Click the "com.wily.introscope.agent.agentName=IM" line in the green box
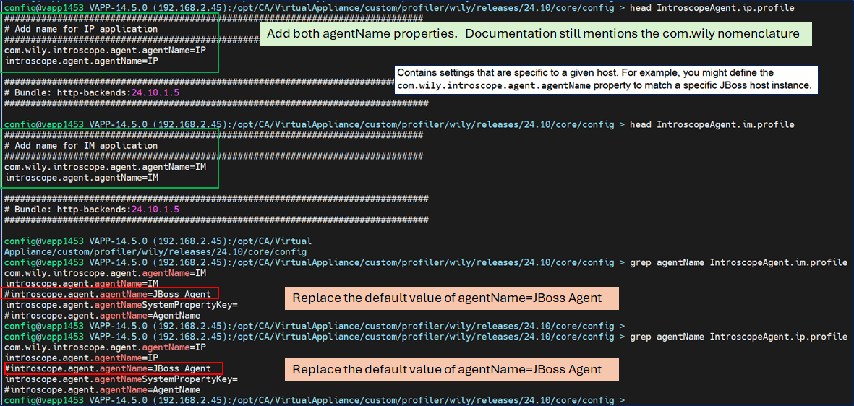Image resolution: width=854 pixels, height=406 pixels. click(105, 167)
